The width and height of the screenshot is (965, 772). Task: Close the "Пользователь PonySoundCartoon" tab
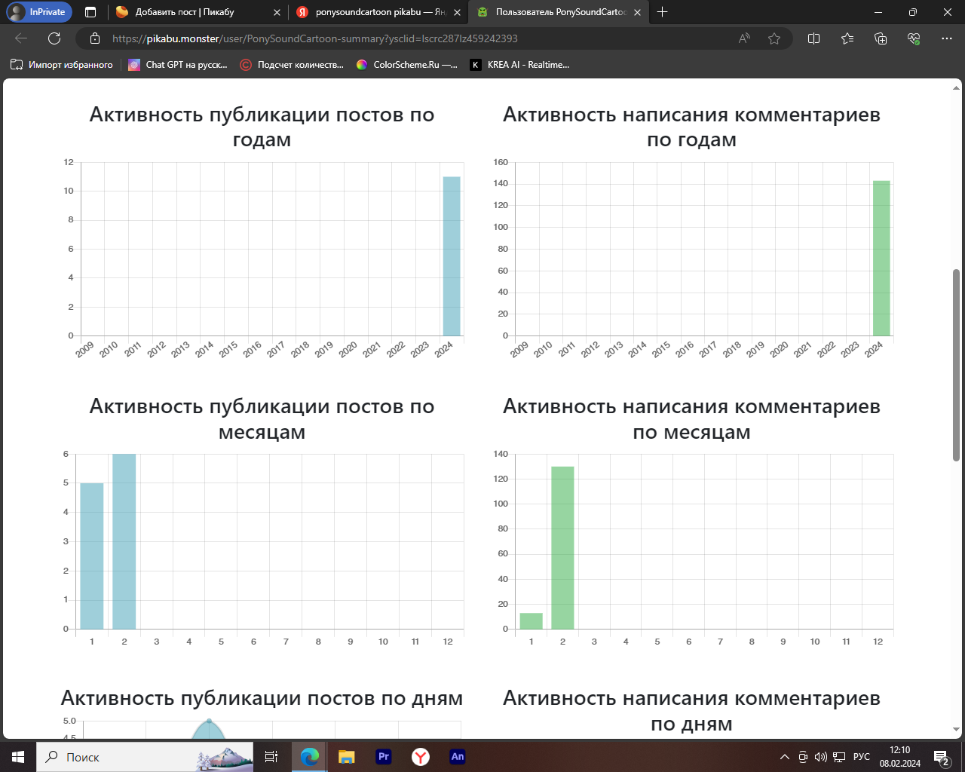pyautogui.click(x=637, y=12)
